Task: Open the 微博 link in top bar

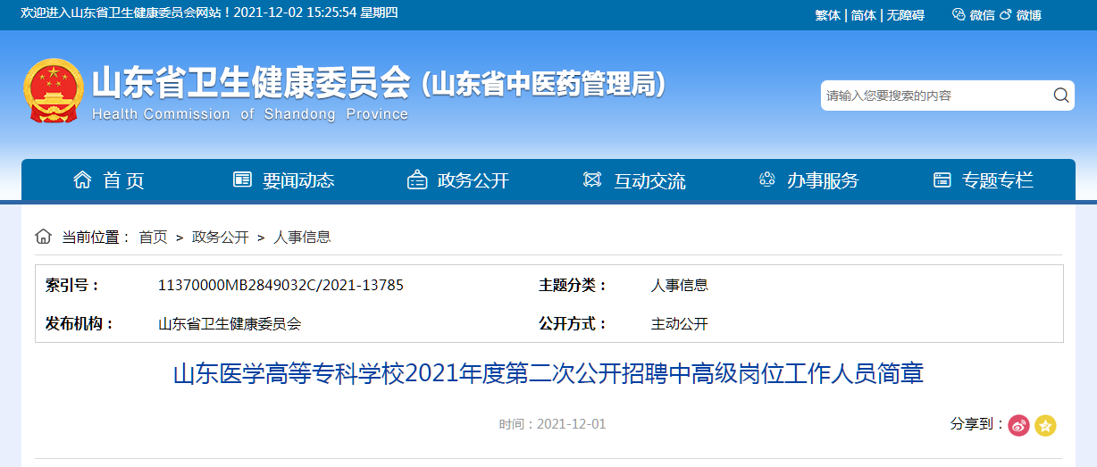Action: (x=1028, y=15)
